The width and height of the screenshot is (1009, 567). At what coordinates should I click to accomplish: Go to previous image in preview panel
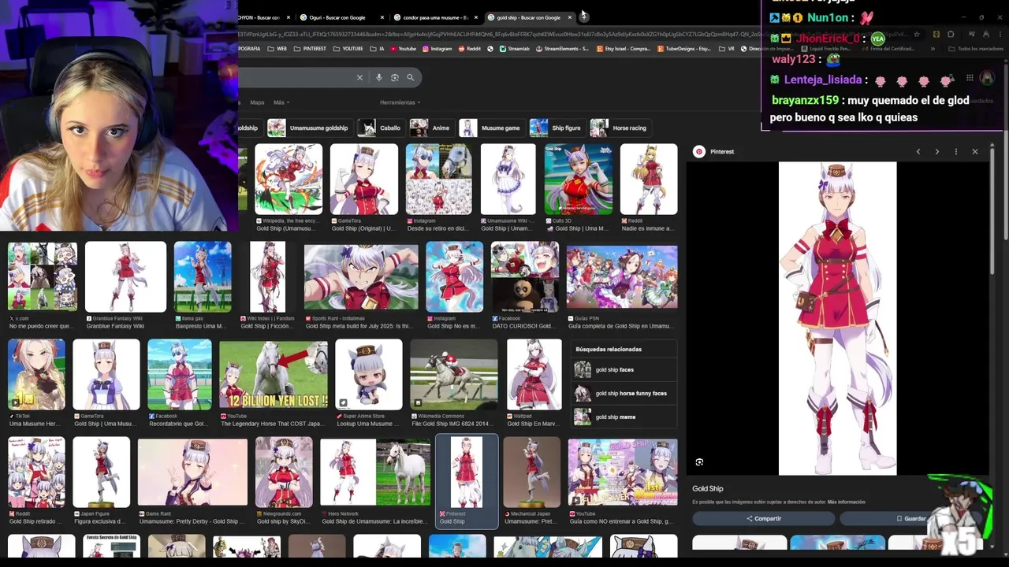[x=918, y=151]
